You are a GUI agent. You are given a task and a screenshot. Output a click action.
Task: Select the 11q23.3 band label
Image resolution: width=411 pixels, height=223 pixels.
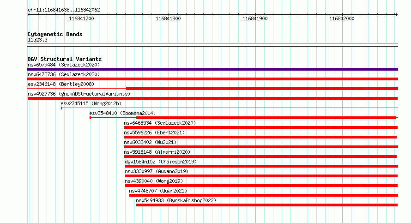tap(37, 40)
